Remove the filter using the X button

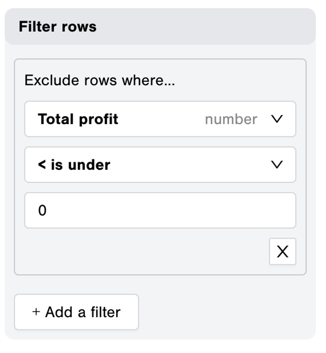pos(282,251)
